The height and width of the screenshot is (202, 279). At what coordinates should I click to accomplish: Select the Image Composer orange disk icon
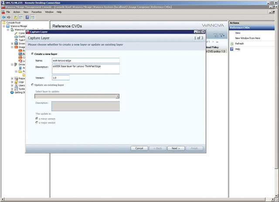(16, 47)
